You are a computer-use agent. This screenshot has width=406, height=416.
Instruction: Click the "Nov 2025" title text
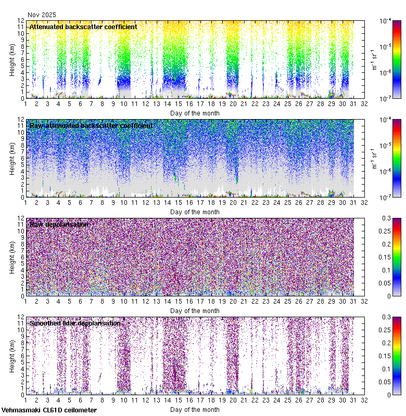[42, 15]
